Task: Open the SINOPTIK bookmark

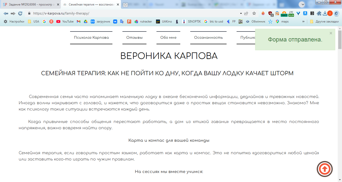Action: [x=192, y=21]
